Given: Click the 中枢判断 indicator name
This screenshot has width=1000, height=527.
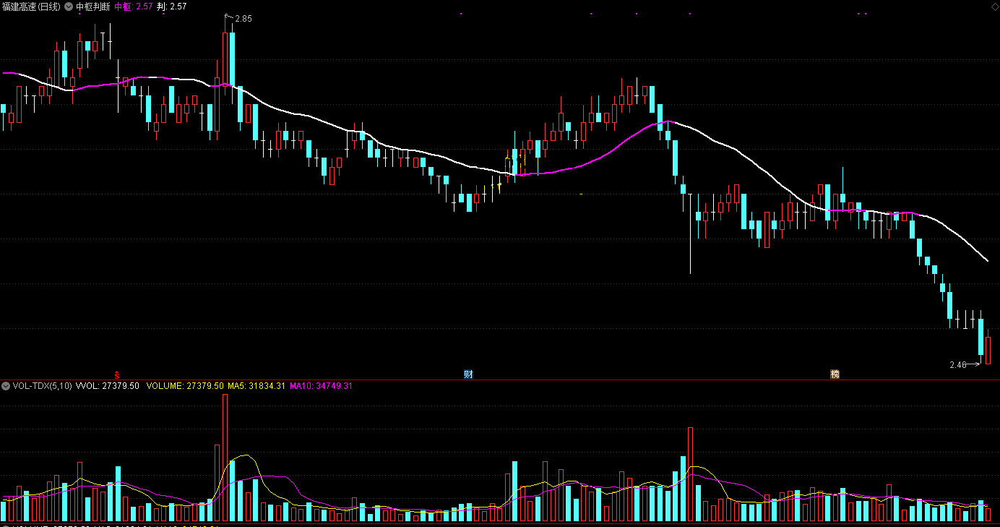Looking at the screenshot, I should point(92,6).
